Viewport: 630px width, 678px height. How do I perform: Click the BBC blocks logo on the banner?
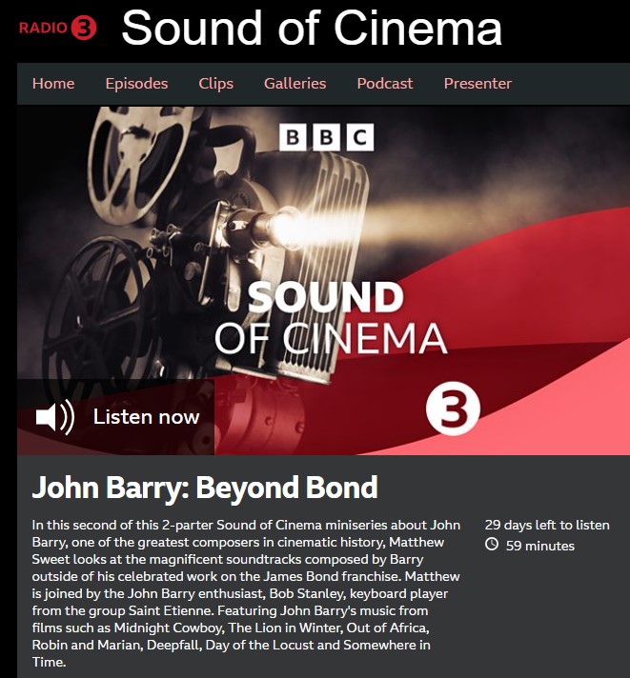click(326, 137)
